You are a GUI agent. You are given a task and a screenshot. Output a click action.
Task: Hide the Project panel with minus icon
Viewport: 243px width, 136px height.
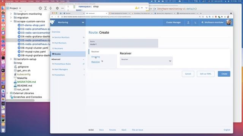tap(62, 8)
